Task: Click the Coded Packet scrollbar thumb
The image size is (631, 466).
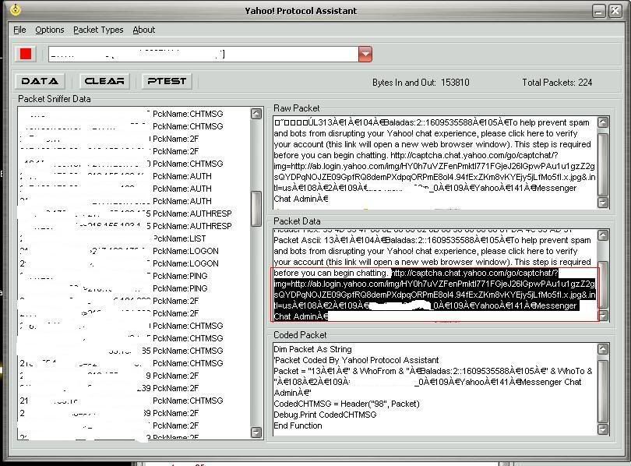Action: coord(602,390)
